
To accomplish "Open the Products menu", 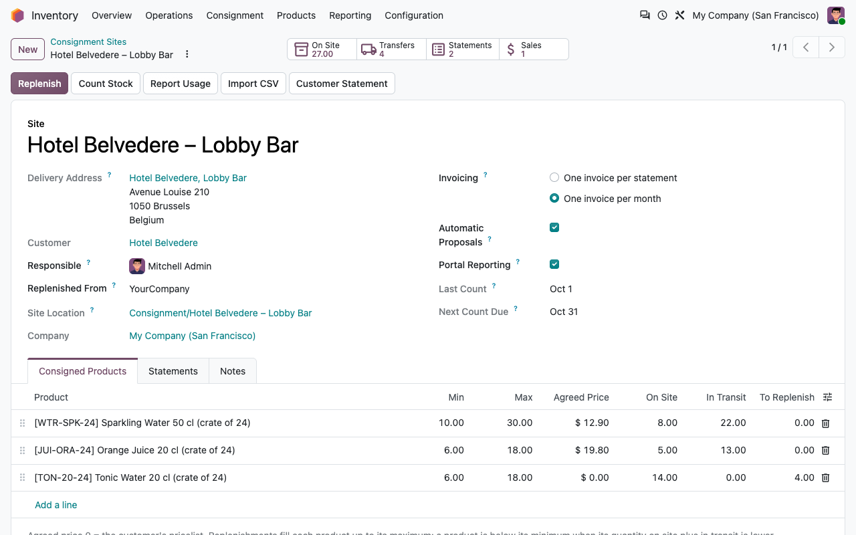I will coord(296,15).
